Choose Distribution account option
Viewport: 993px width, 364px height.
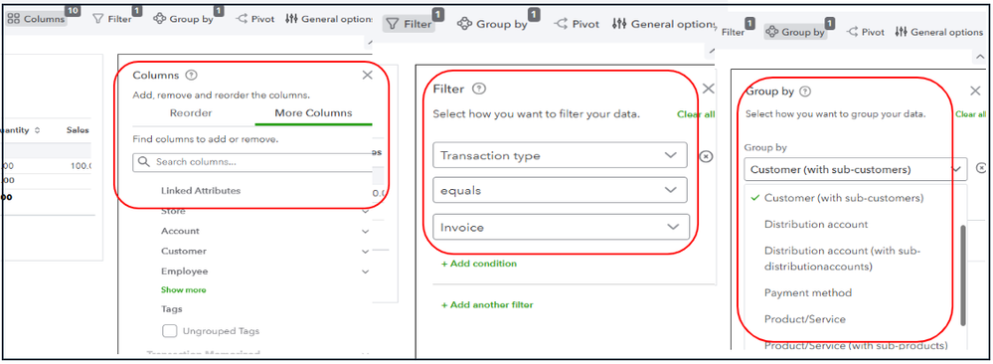click(x=816, y=225)
